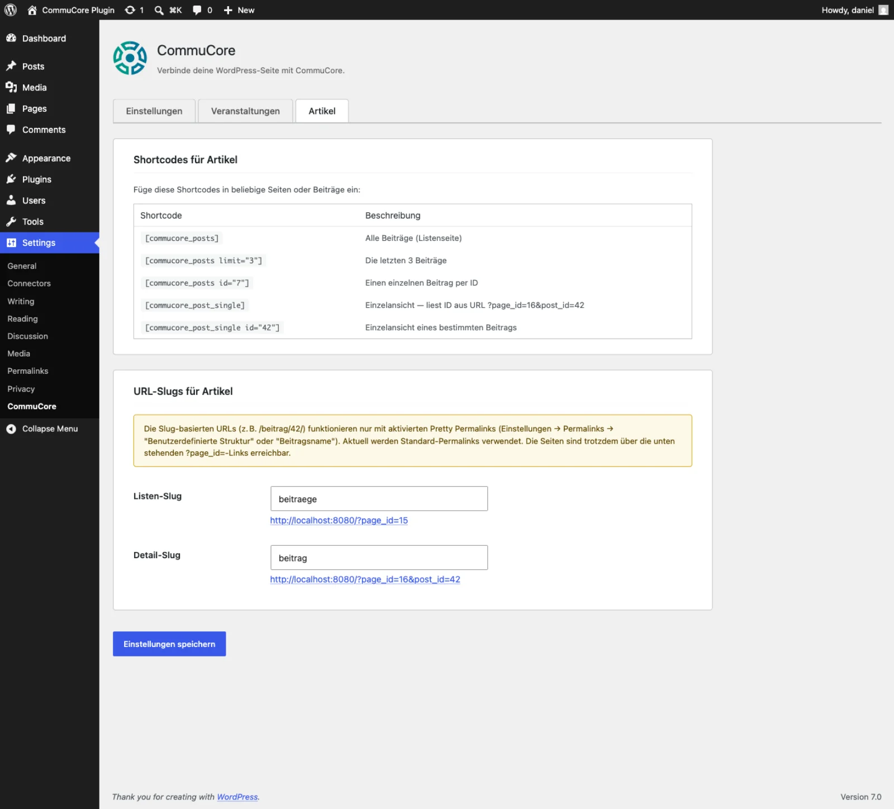Click the Shortcode column header
This screenshot has height=809, width=894.
click(x=161, y=215)
